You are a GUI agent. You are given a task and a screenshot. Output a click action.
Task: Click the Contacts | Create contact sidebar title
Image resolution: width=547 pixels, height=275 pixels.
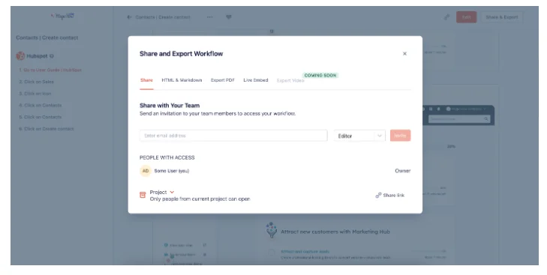coord(47,37)
